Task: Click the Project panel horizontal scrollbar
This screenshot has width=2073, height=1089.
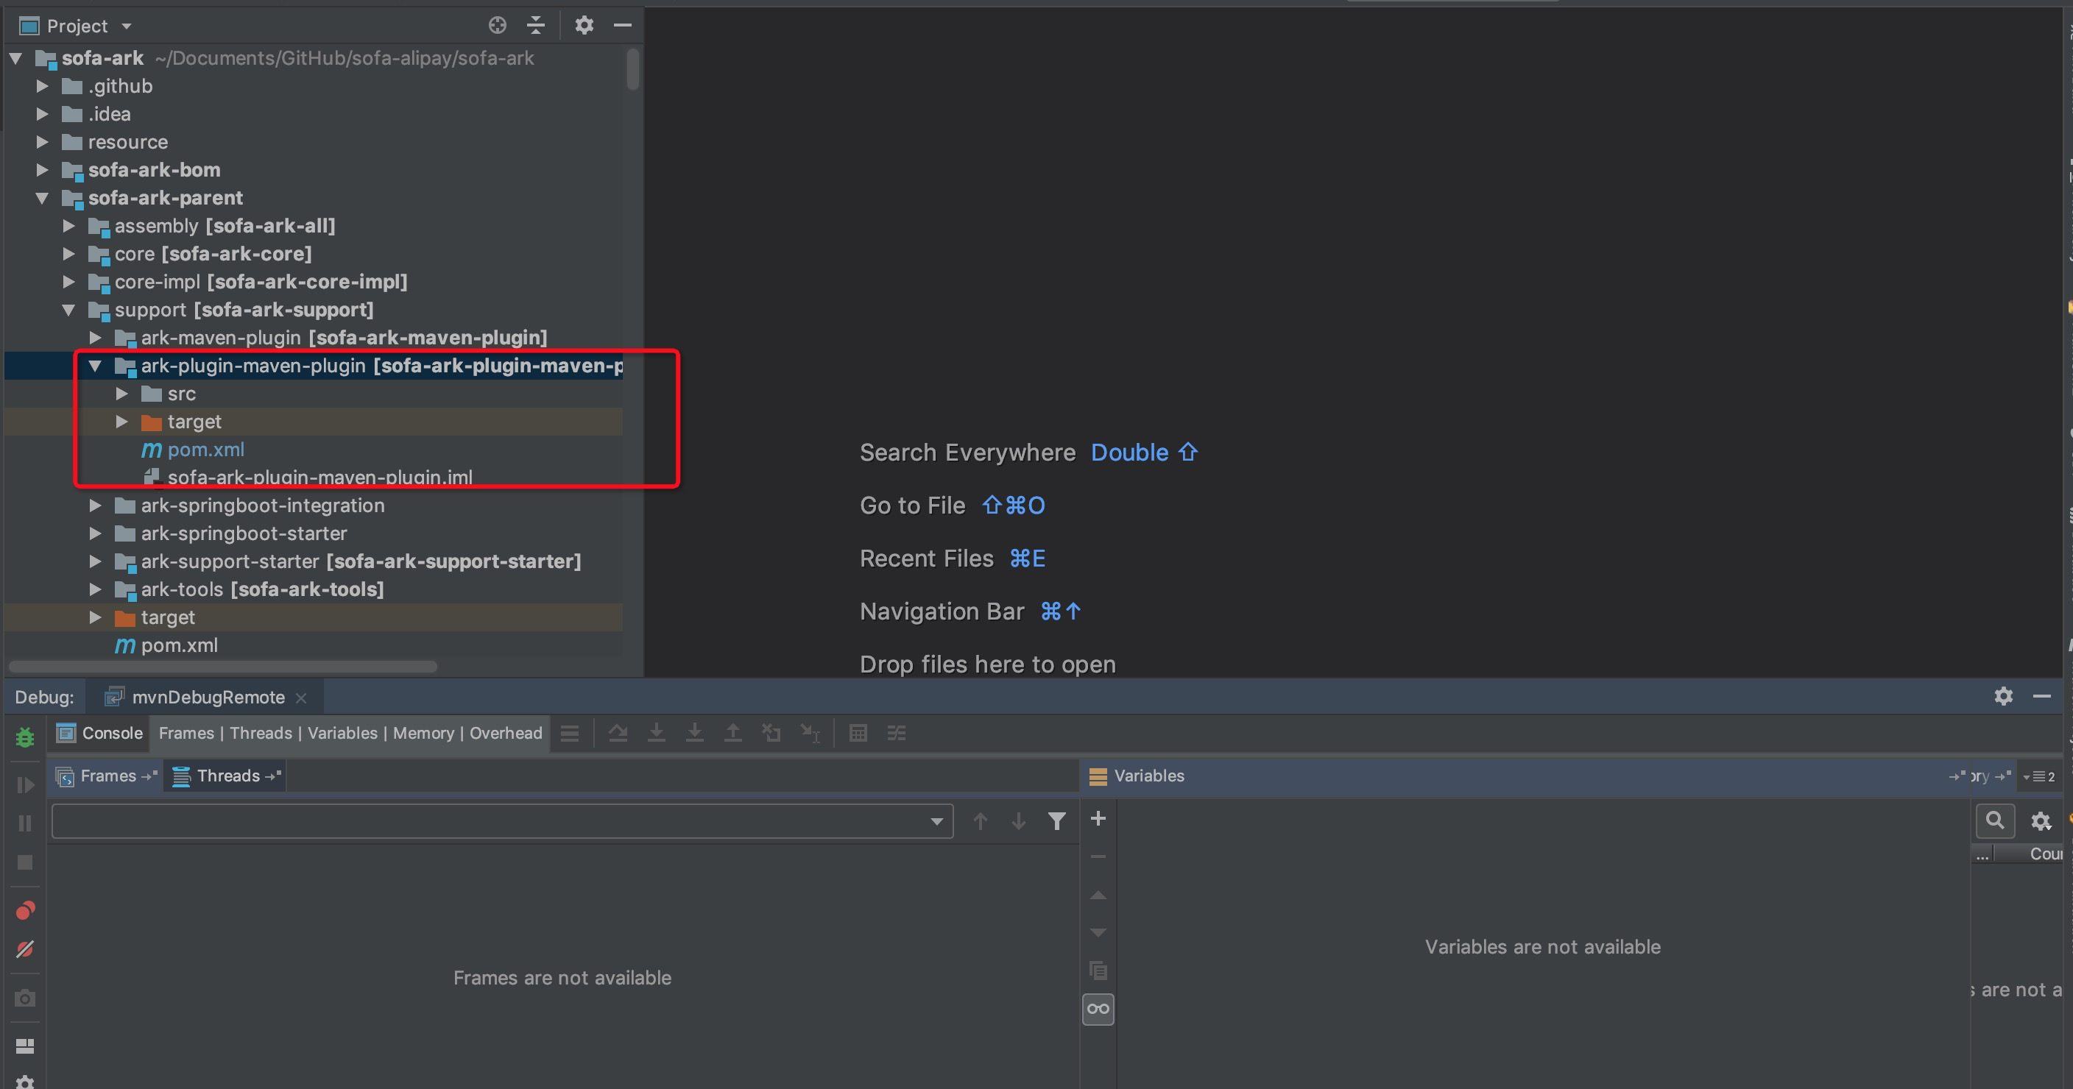Action: point(223,667)
